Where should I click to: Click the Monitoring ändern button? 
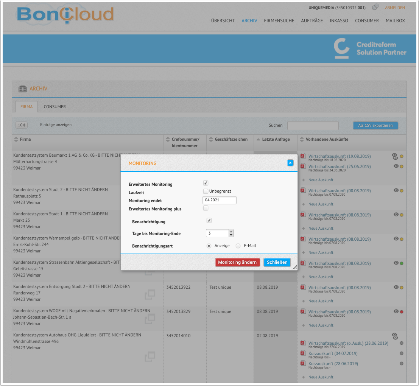click(x=237, y=262)
